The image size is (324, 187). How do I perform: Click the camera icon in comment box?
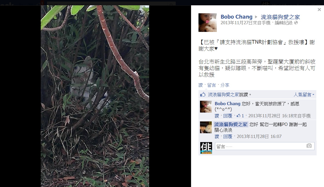[309, 146]
